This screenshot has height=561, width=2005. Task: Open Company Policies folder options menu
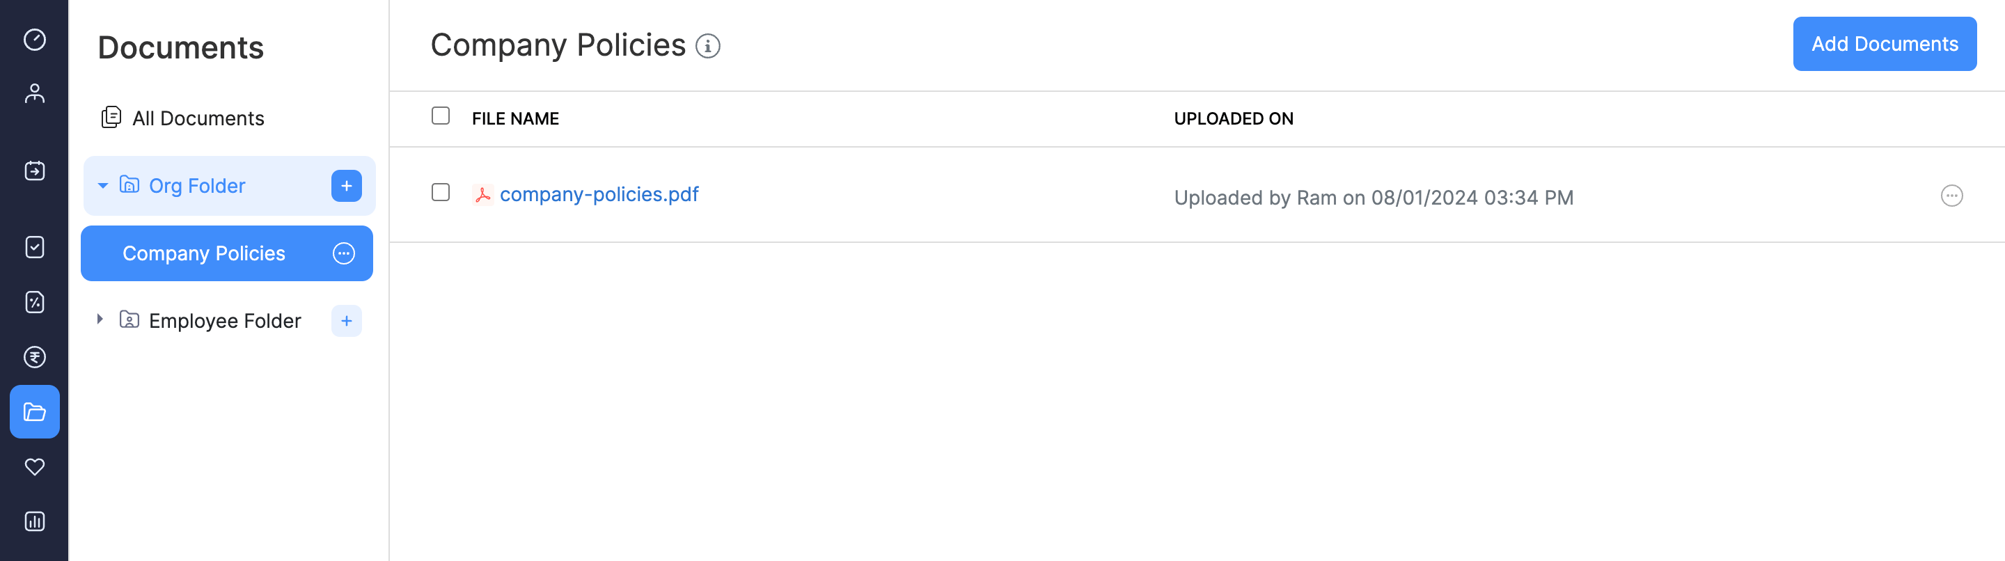pos(343,253)
